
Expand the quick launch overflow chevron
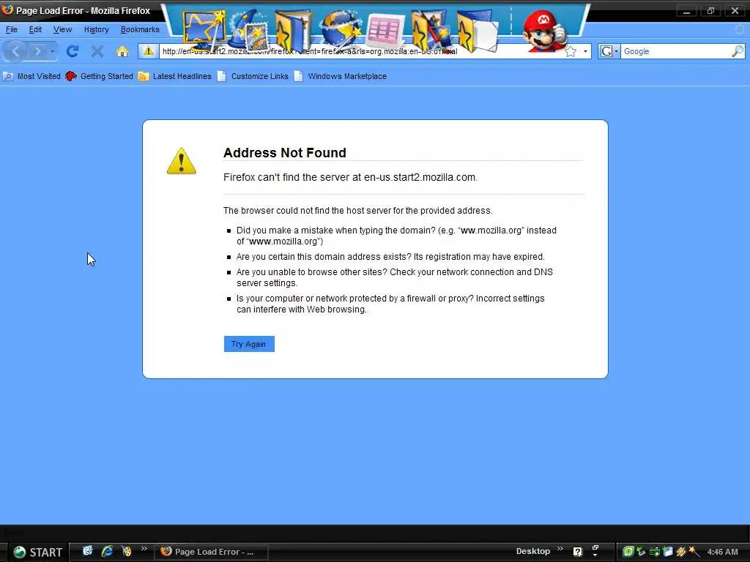coord(144,549)
